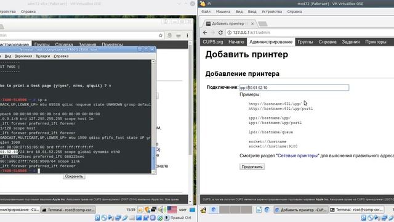Click hard disk indicator in med72 status bar
This screenshot has width=394, height=222.
[x=364, y=218]
